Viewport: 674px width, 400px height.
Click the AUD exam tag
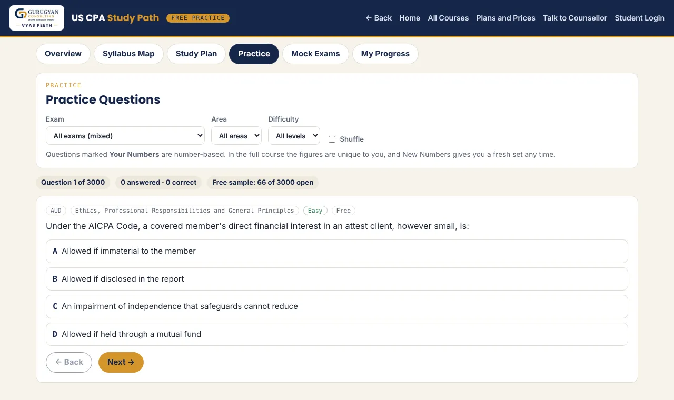click(x=56, y=211)
